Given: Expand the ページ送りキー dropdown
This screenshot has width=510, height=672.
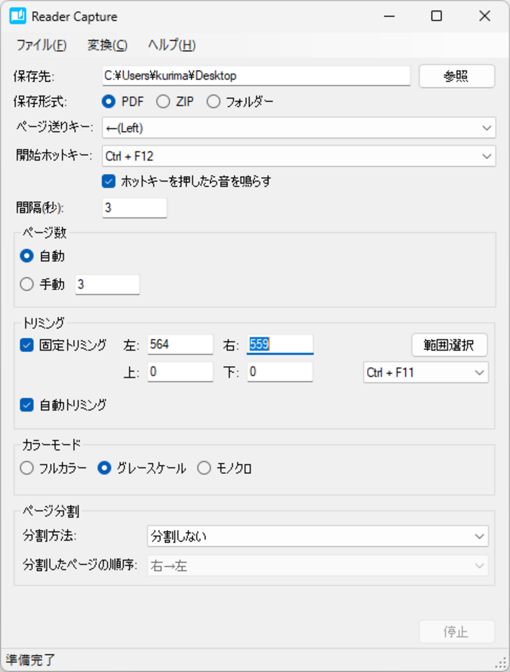Looking at the screenshot, I should click(486, 128).
